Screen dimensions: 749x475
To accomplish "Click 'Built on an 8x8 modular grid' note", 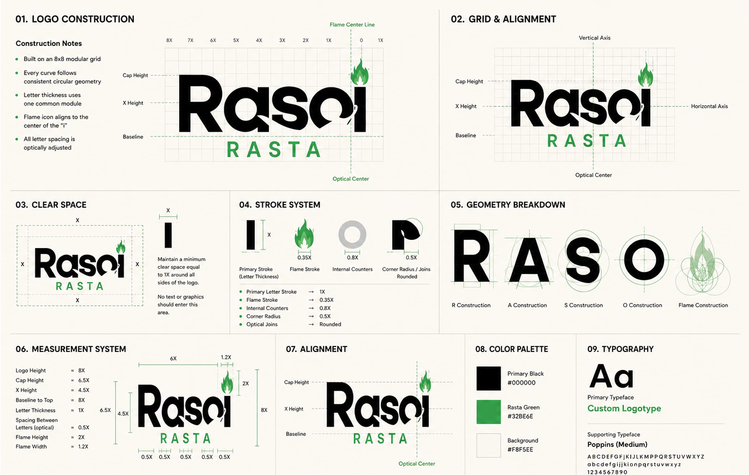I will 62,59.
